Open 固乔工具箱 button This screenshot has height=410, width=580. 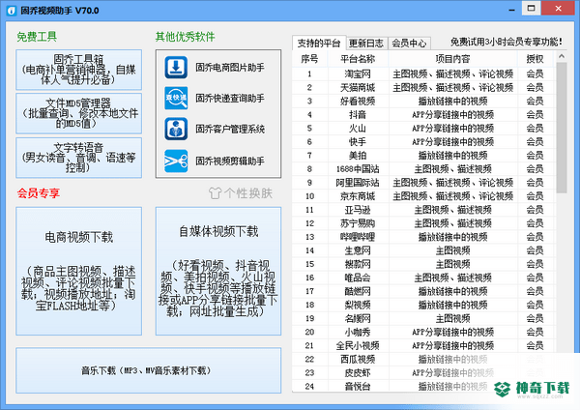79,70
